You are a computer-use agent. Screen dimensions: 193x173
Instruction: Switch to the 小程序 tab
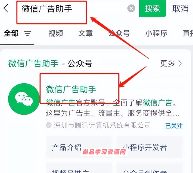tap(156, 33)
